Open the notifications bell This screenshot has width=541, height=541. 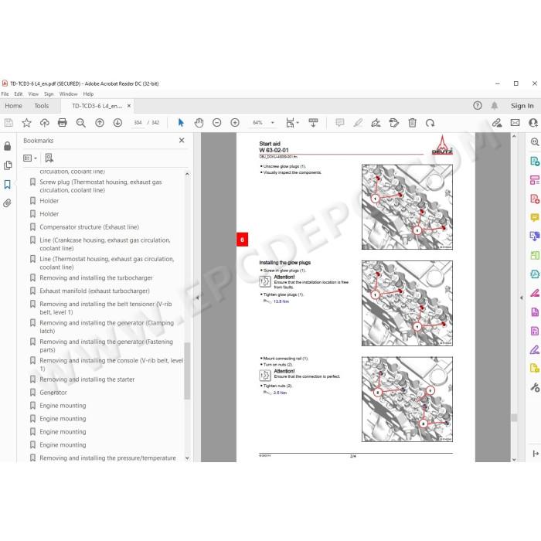tap(495, 106)
